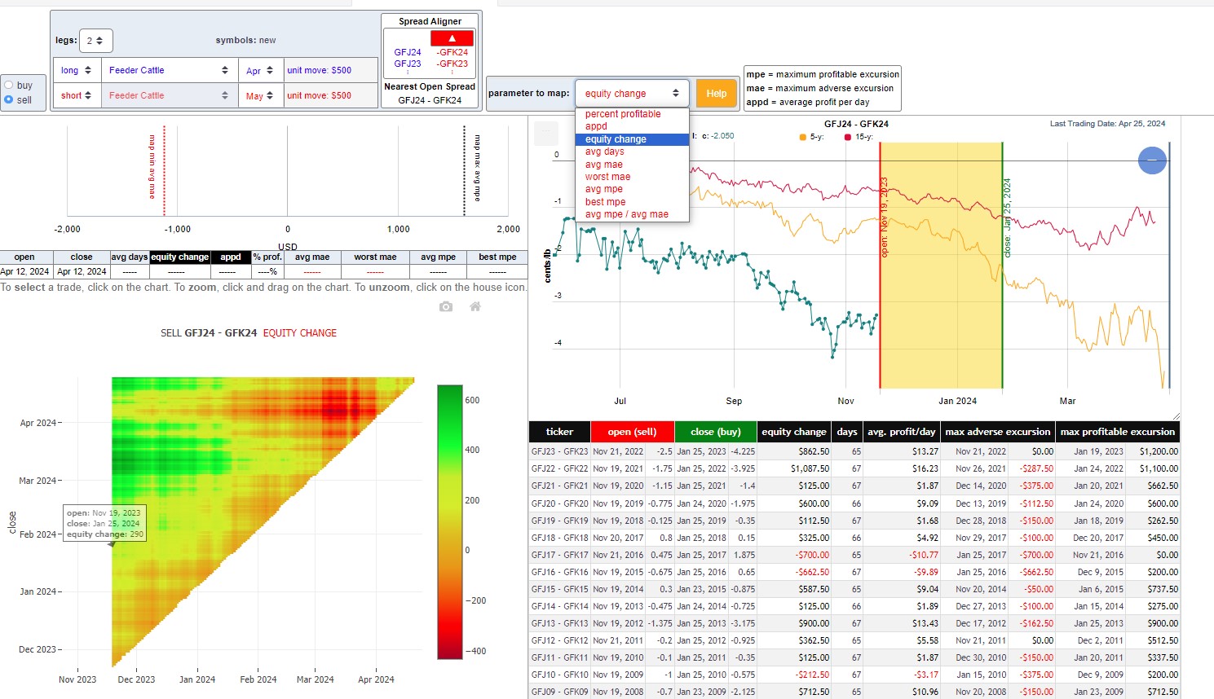The width and height of the screenshot is (1214, 699).
Task: Click the house unzoom icon
Action: coord(475,306)
